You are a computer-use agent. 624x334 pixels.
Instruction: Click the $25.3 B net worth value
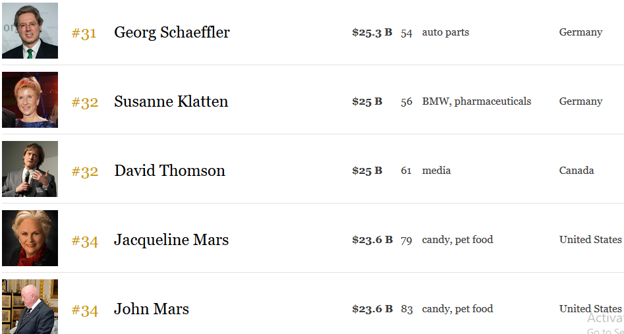(x=372, y=32)
